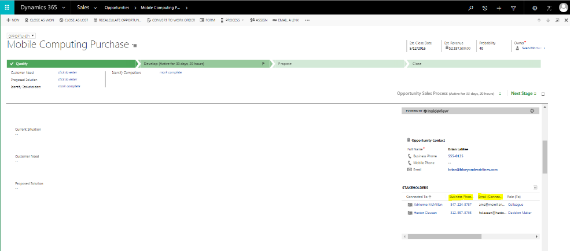This screenshot has height=251, width=570.
Task: Open Adrienne McMillan stakeholder link
Action: tap(428, 205)
